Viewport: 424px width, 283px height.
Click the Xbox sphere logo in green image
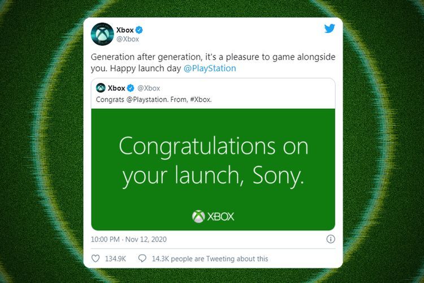pyautogui.click(x=198, y=216)
